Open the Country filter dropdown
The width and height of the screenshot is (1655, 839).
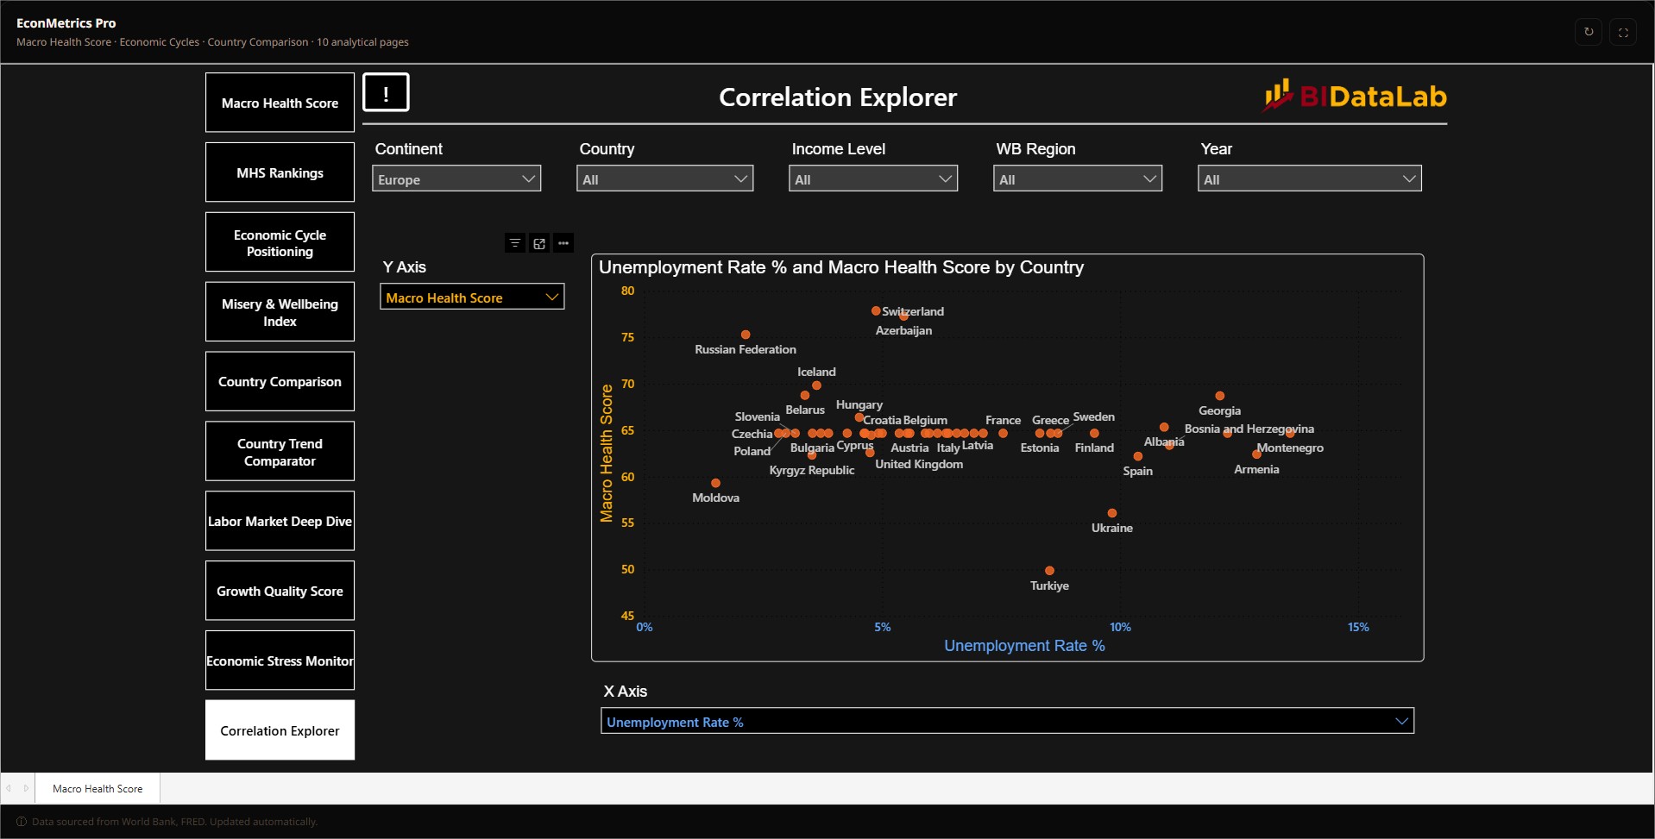[x=664, y=178]
